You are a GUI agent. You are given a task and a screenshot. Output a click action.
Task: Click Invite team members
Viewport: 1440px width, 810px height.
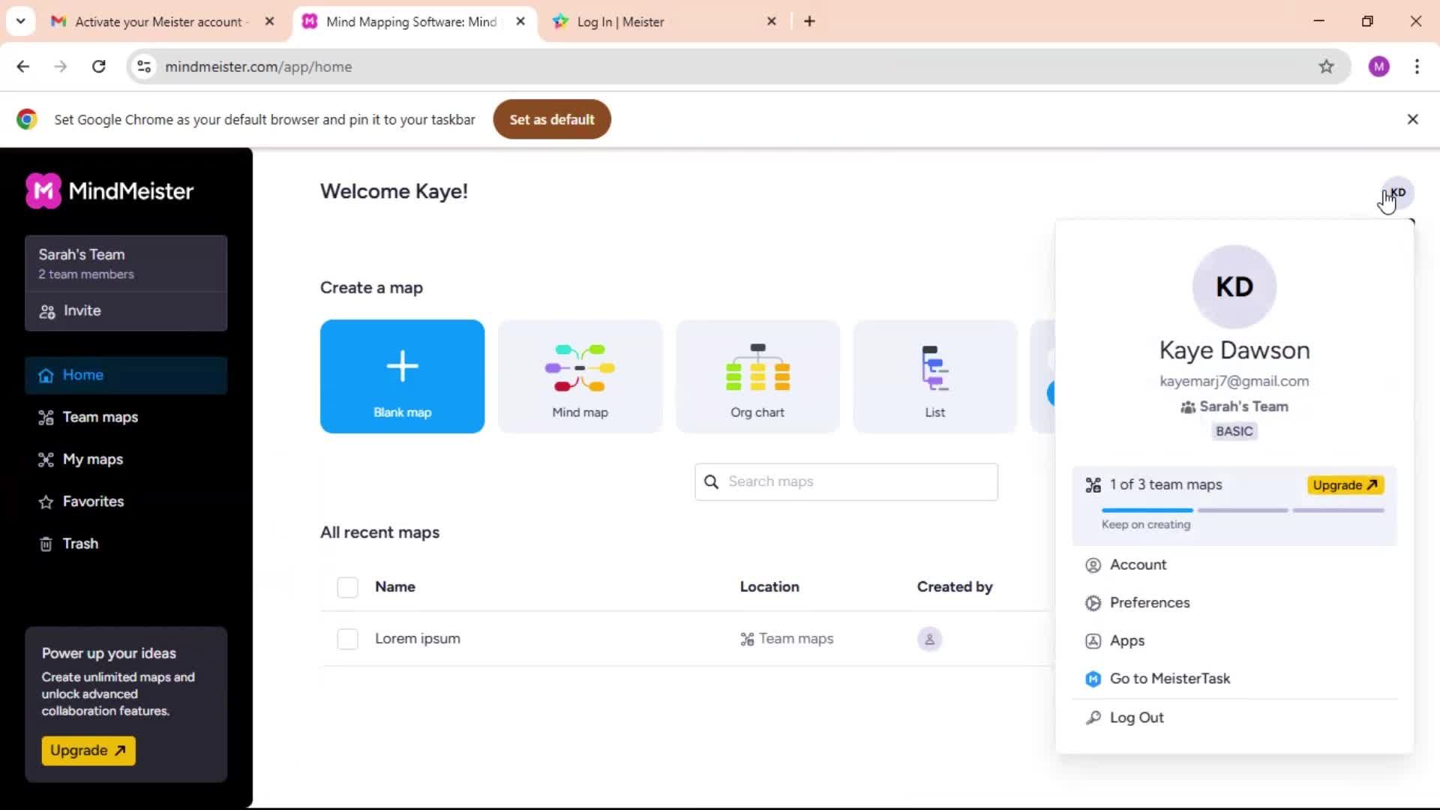(126, 310)
